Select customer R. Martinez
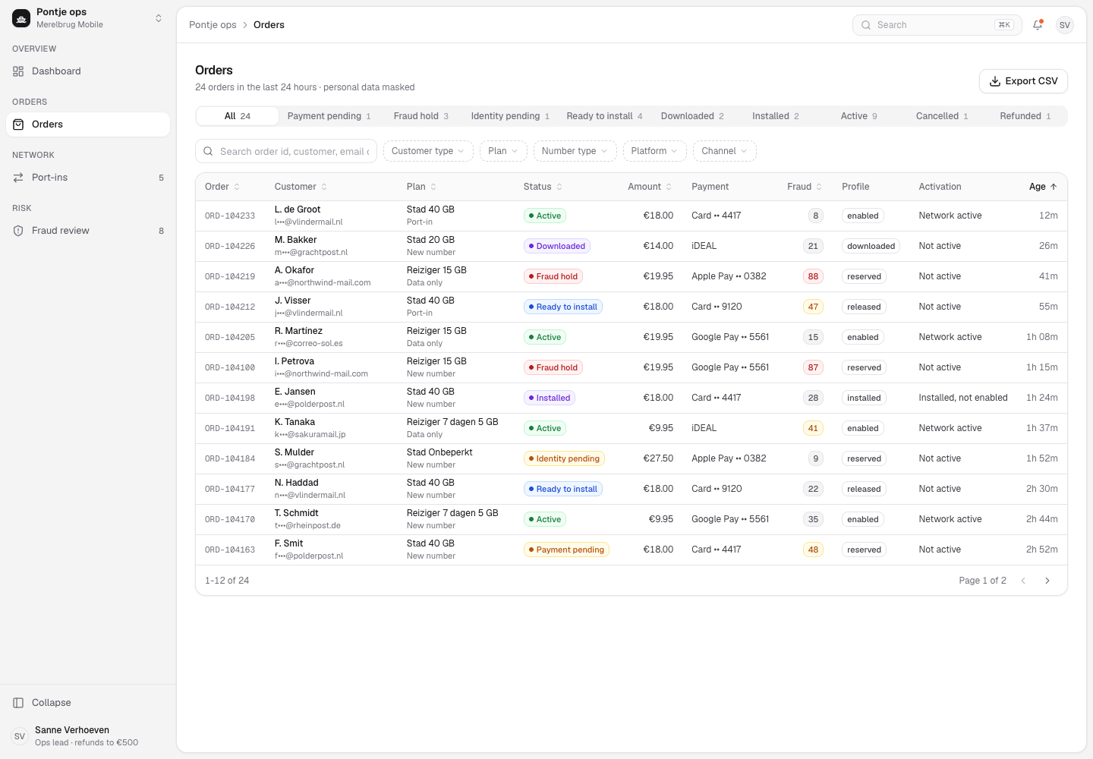 tap(298, 331)
